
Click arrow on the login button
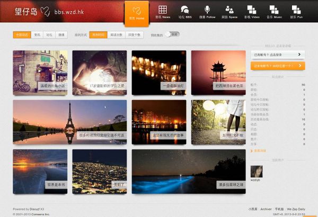pos(299,55)
